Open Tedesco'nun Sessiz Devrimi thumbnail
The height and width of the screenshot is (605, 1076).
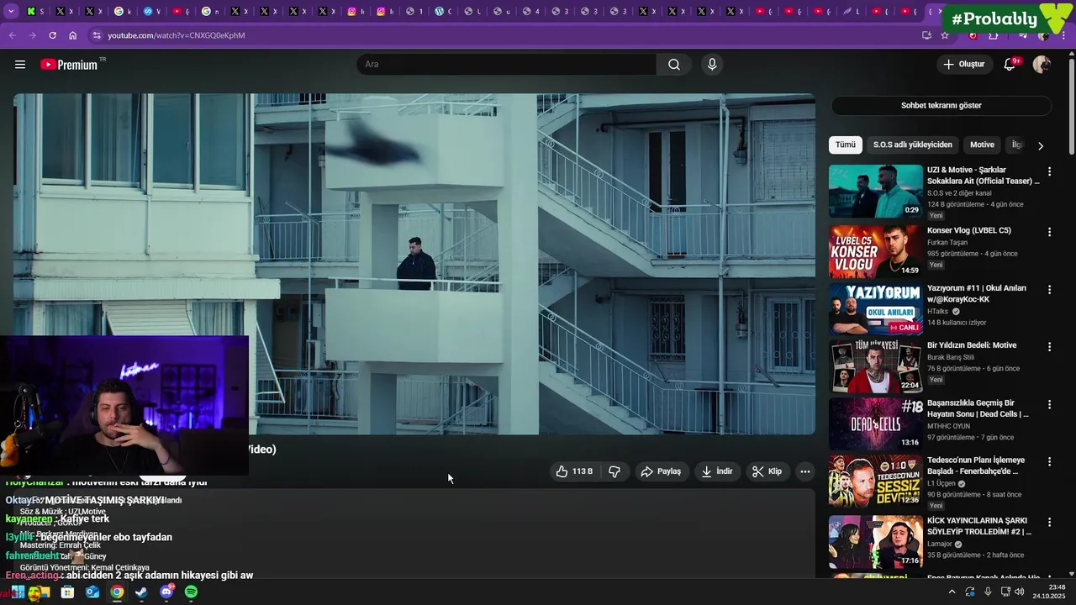click(x=875, y=481)
